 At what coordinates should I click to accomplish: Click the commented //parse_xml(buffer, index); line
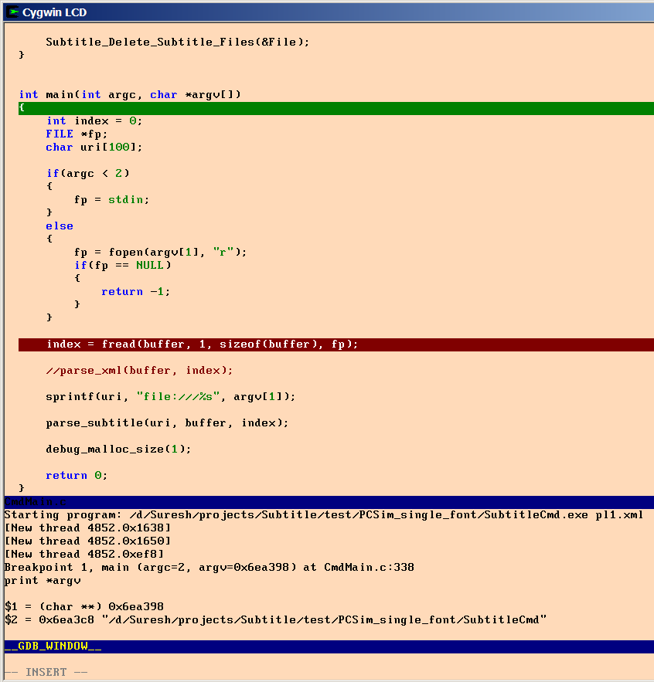139,371
